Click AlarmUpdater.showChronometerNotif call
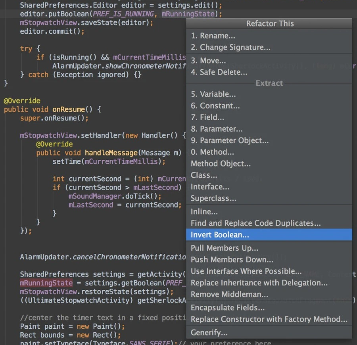Screen dimensions: 357x345 [119, 66]
